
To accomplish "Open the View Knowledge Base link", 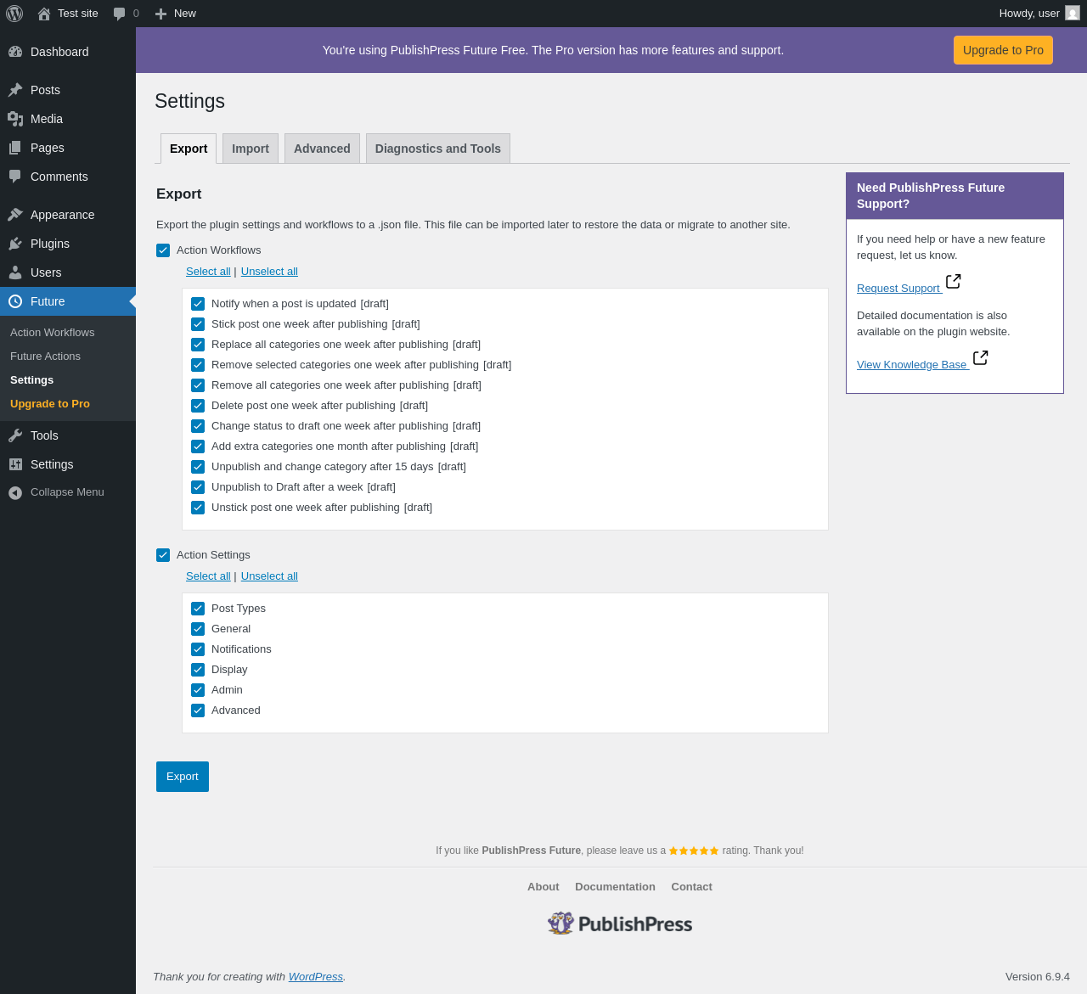I will pos(912,365).
